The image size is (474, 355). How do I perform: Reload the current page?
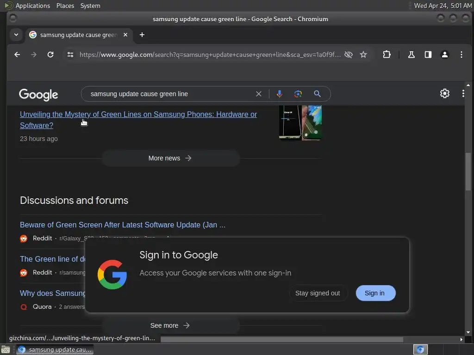50,55
